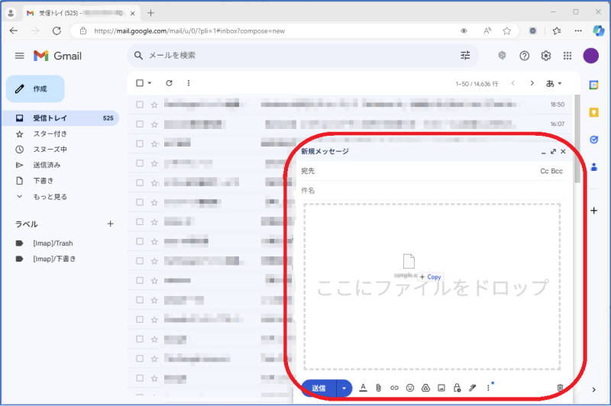Viewport: 611px width, 406px height.
Task: Refresh the inbox list
Action: 169,83
